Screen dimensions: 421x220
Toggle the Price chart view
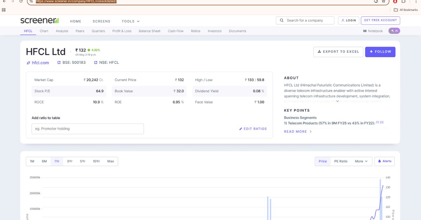click(323, 161)
